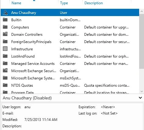Click the Description column header
The image size is (144, 130).
click(x=94, y=3)
